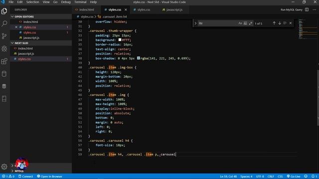This screenshot has height=179, width=319.
Task: Close the find widget
Action: point(291,23)
